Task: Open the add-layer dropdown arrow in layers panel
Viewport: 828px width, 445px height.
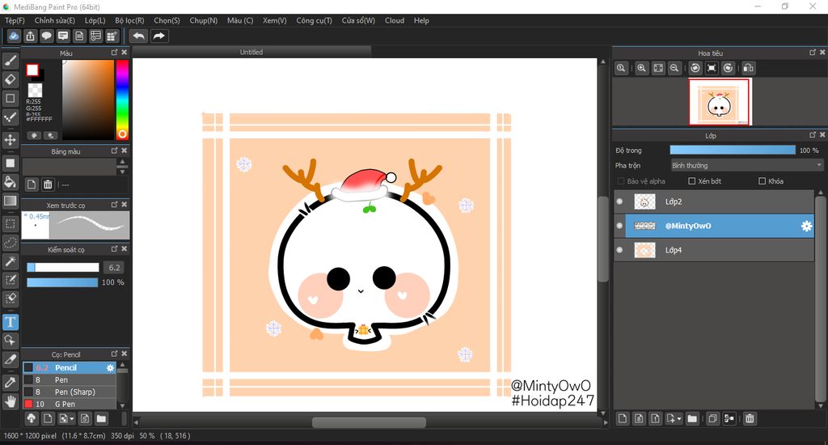Action: point(678,419)
